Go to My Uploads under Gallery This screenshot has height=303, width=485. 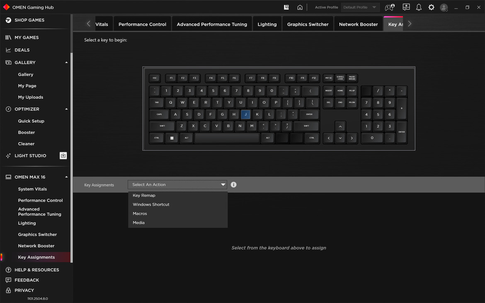point(31,97)
